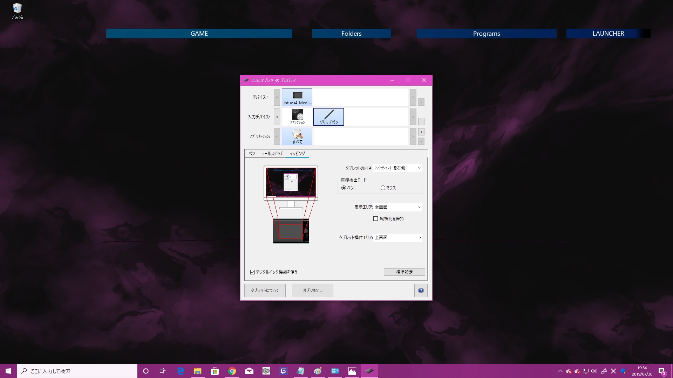Open Google Chrome from the taskbar
Image resolution: width=673 pixels, height=378 pixels.
click(232, 371)
